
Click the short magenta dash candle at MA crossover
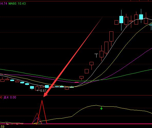tap(77, 83)
